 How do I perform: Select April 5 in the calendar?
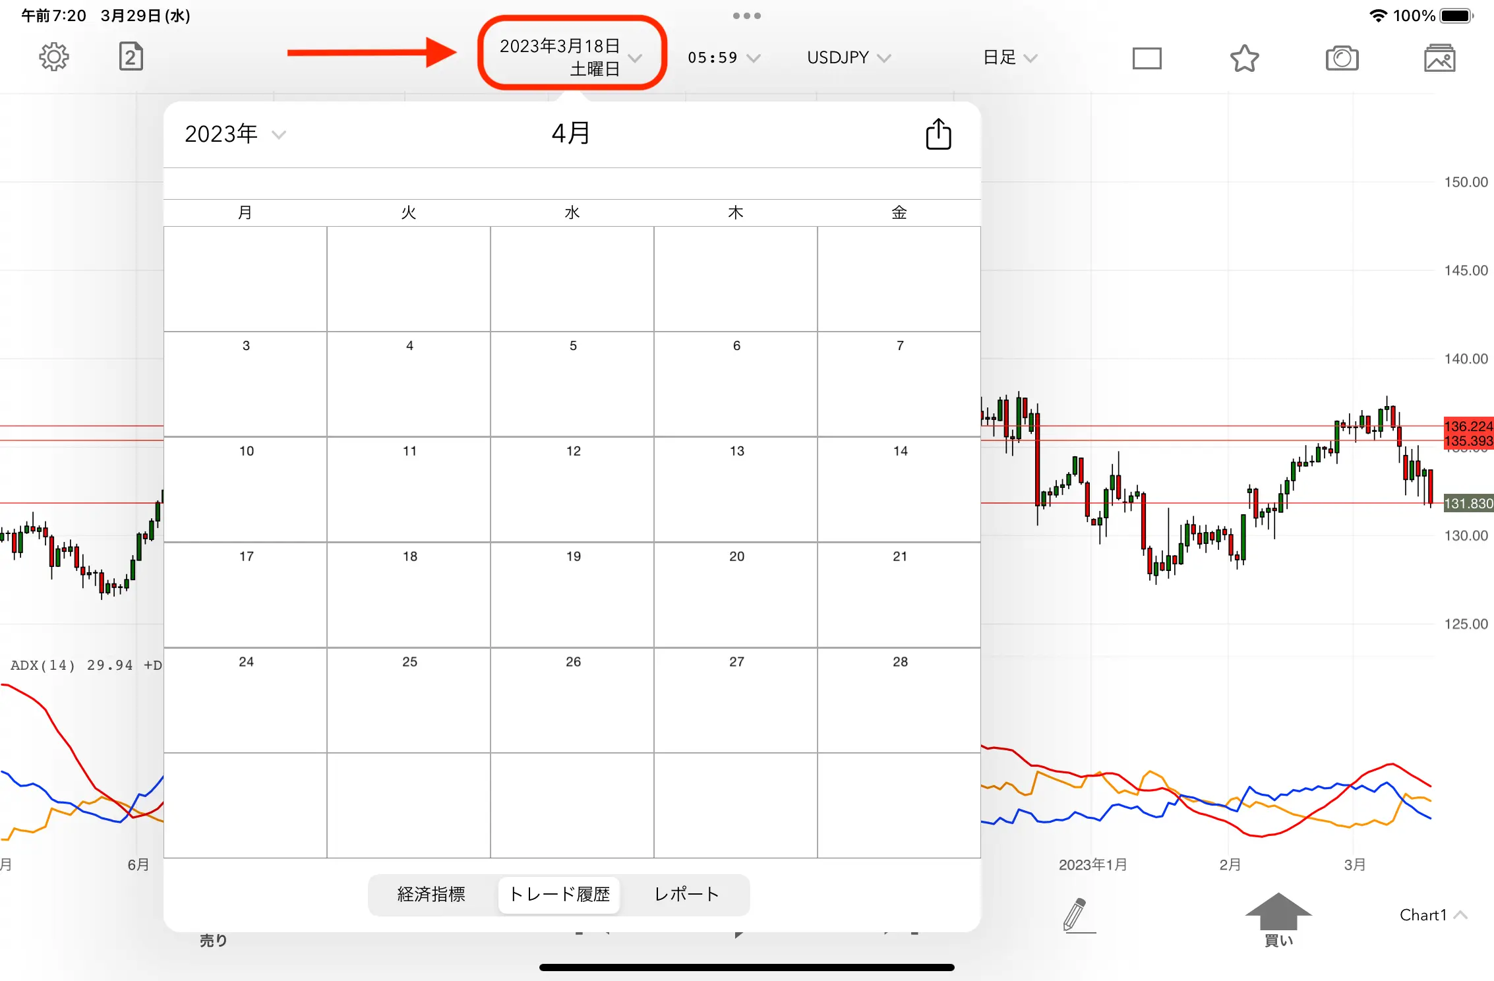pos(572,384)
